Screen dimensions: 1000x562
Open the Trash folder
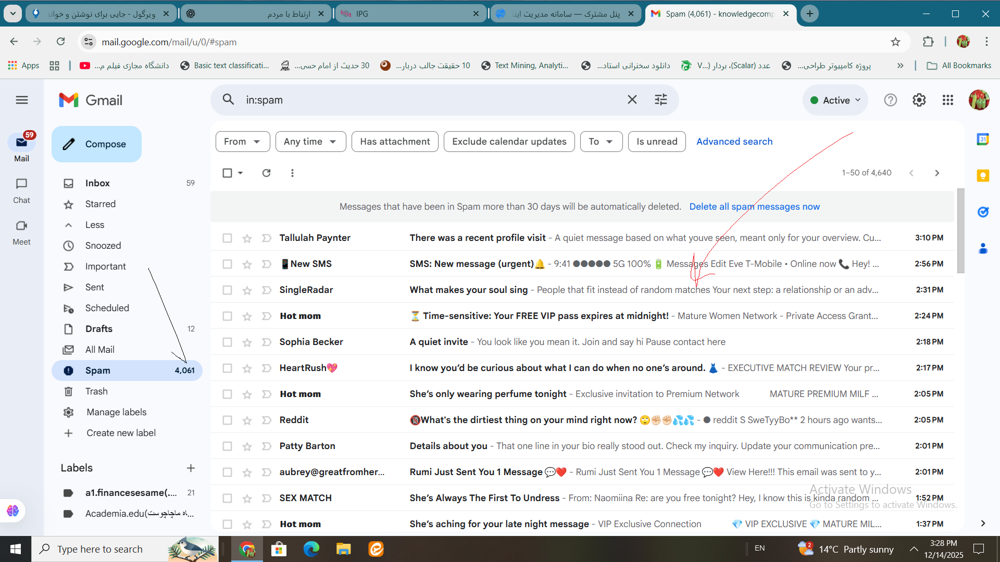(96, 391)
